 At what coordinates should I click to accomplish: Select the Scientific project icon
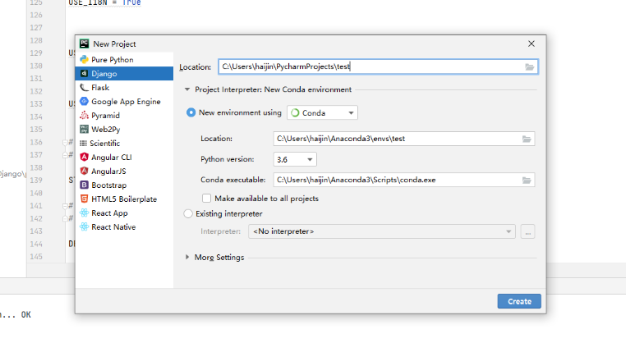click(83, 143)
